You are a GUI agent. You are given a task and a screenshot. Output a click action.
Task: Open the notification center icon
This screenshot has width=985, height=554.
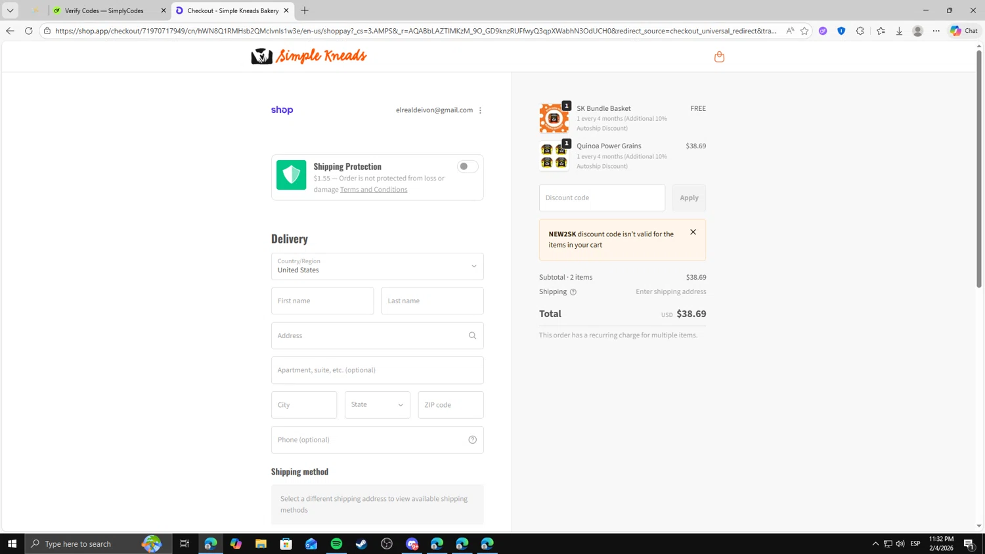(x=969, y=543)
